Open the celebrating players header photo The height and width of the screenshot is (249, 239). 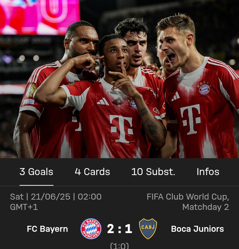119,79
